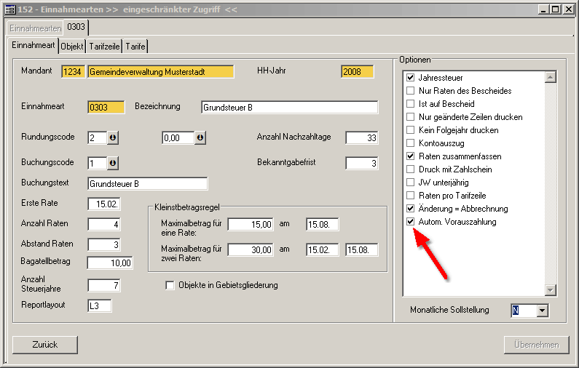579x368 pixels.
Task: Toggle Objekte in Gebietsgliederung checkbox
Action: [x=170, y=286]
